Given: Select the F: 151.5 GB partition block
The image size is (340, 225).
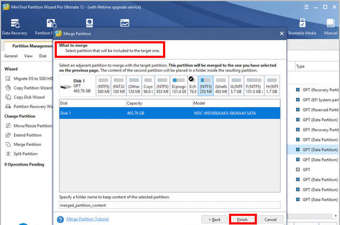Looking at the screenshot, I should click(x=254, y=86).
